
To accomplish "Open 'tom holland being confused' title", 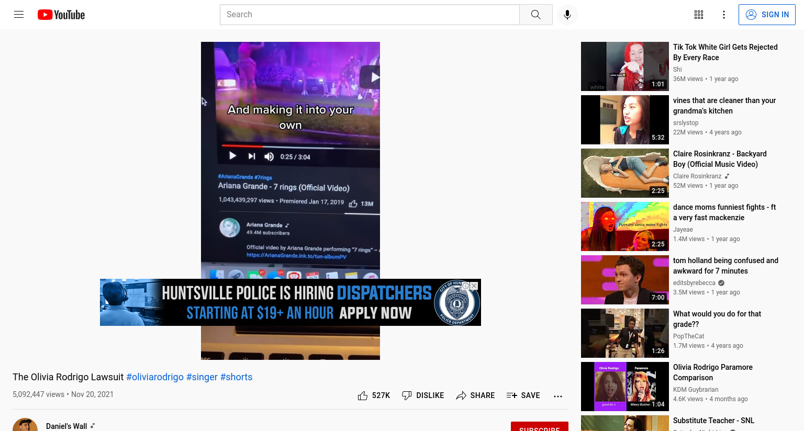I will click(x=725, y=266).
